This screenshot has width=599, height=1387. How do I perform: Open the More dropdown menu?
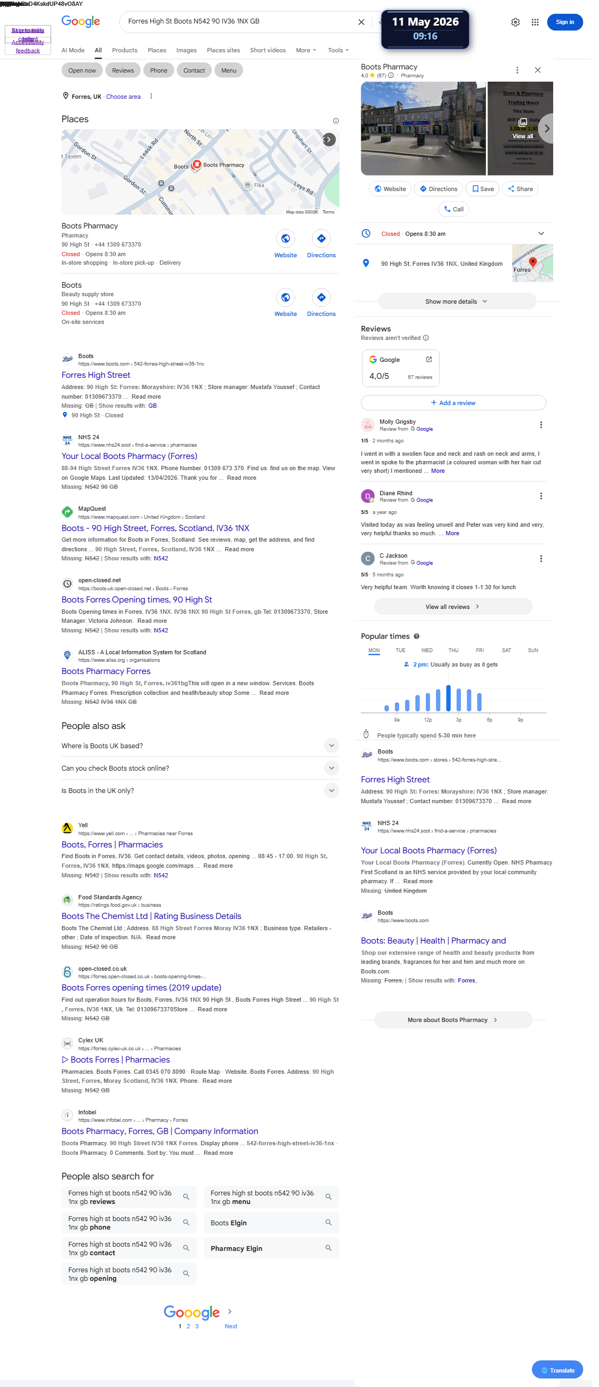309,51
